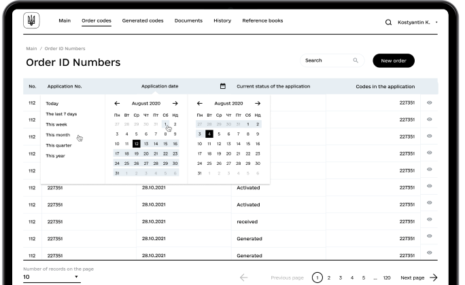This screenshot has height=285, width=465.
Task: Go to page 4
Action: pos(352,278)
